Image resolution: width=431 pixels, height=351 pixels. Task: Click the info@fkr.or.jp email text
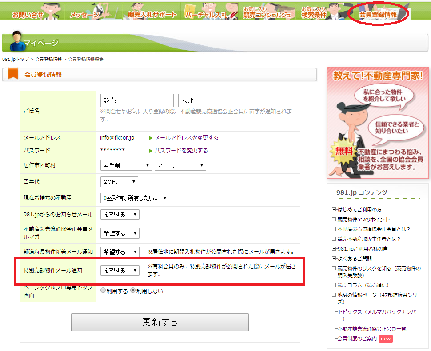117,137
